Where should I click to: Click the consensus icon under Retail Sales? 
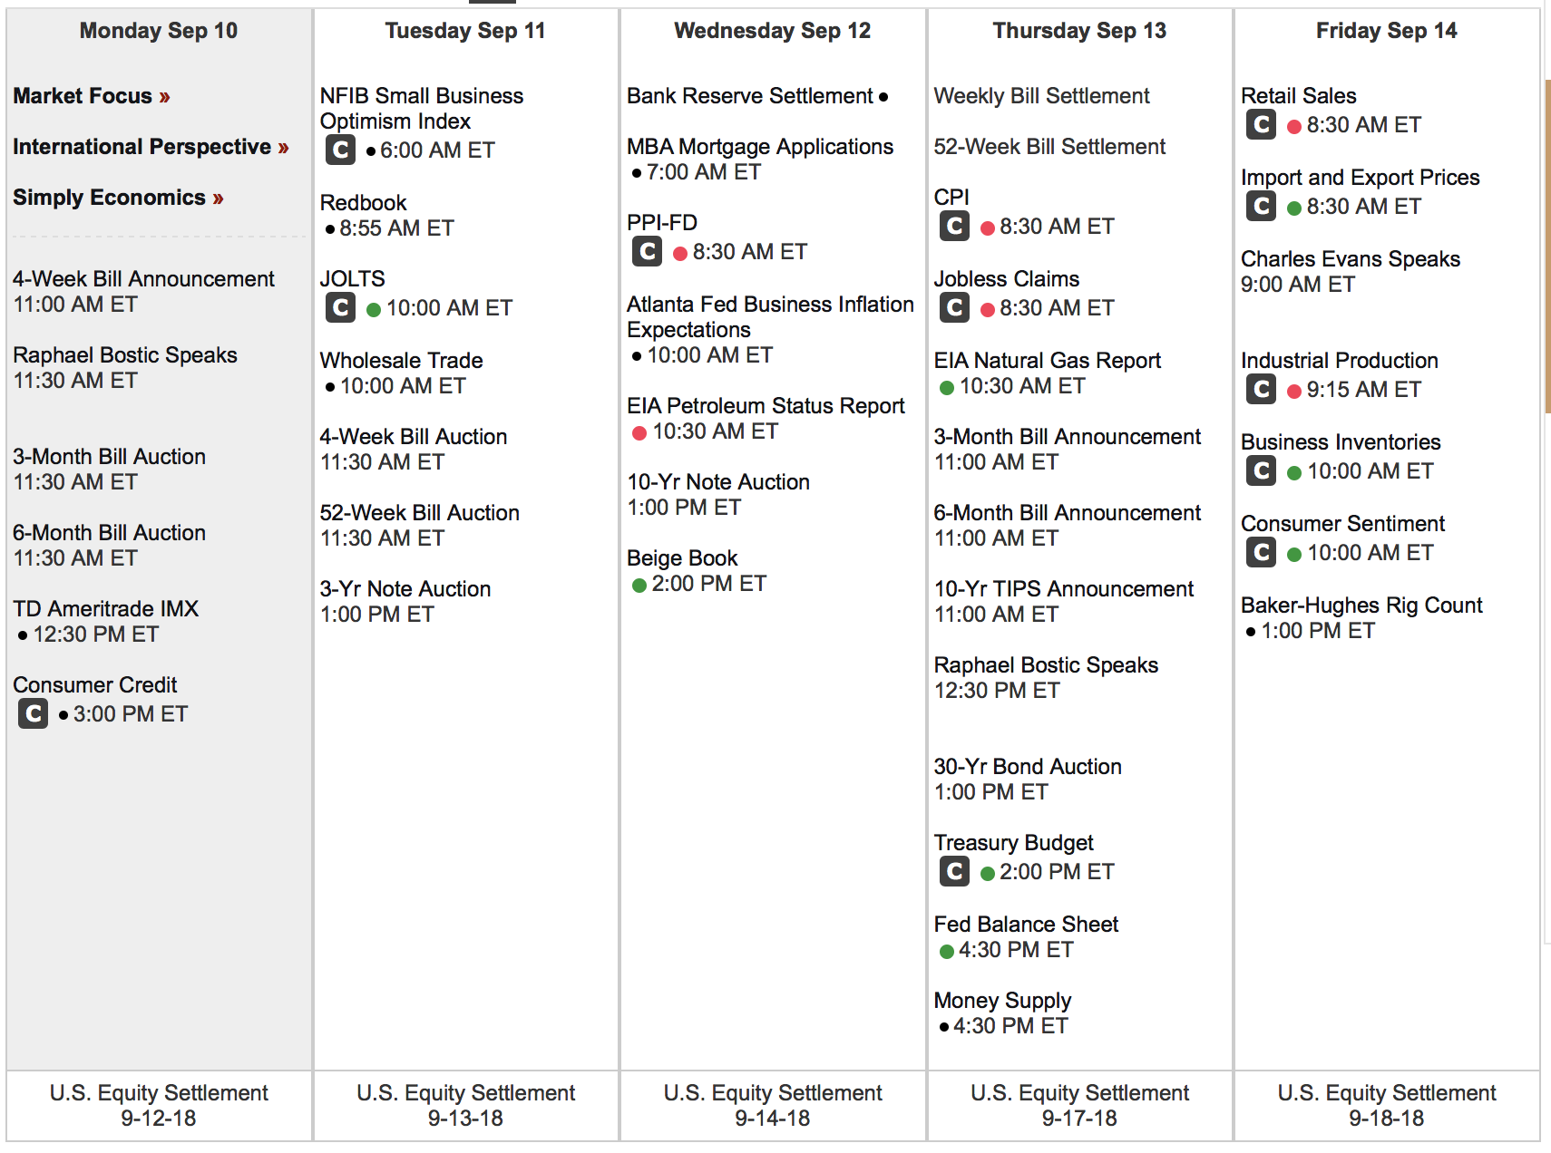(1261, 125)
